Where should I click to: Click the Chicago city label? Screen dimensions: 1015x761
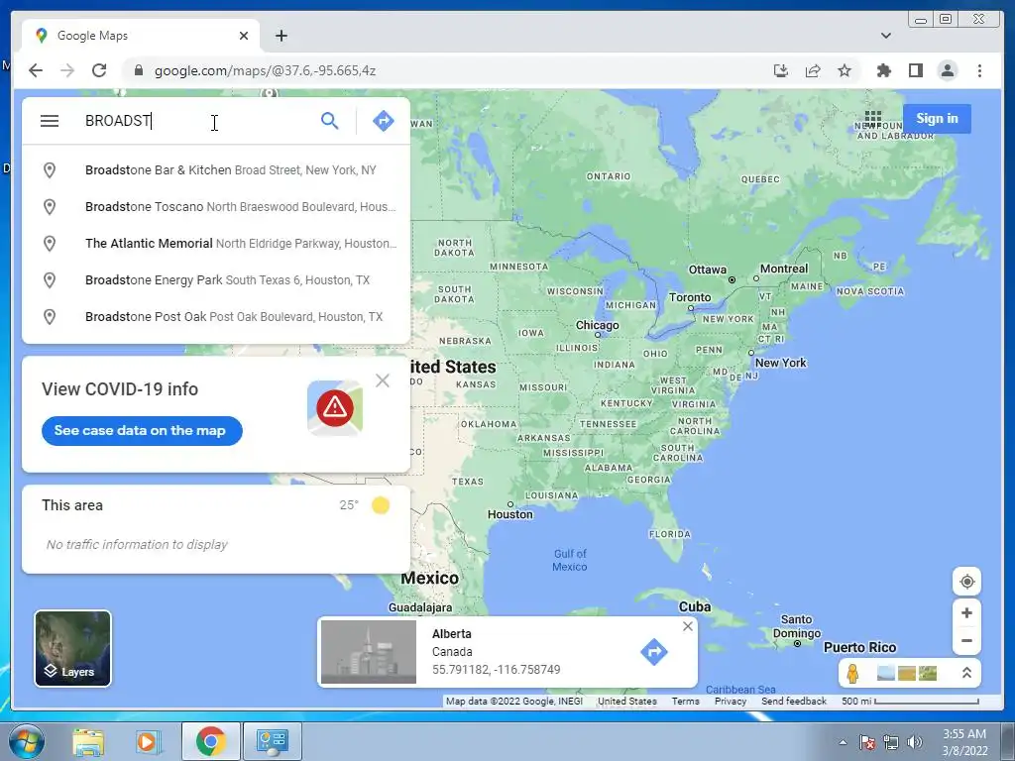click(x=598, y=325)
